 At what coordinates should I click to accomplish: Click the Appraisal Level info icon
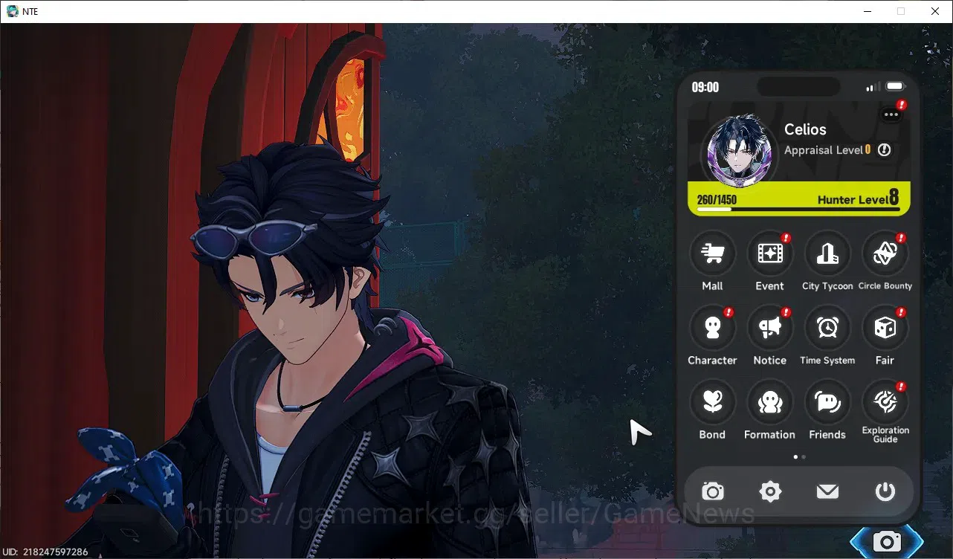click(x=884, y=150)
